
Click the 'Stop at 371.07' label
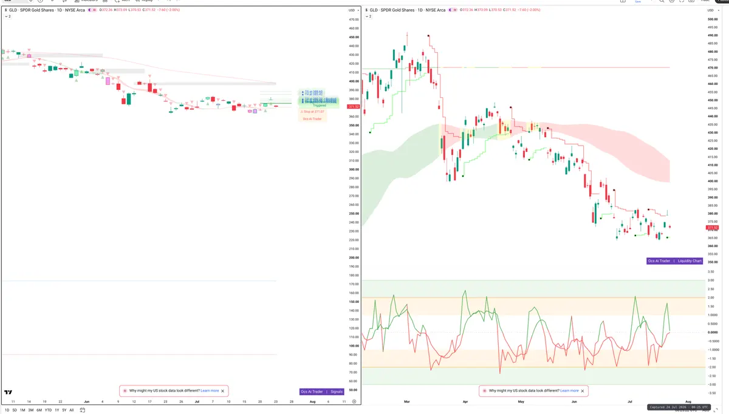click(x=313, y=112)
